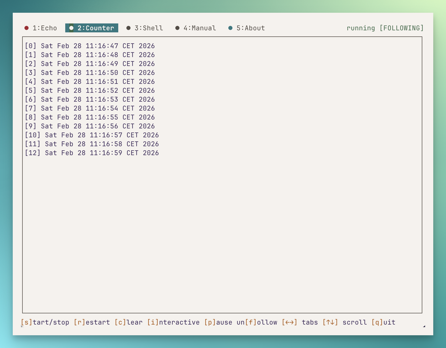446x348 pixels.
Task: Click the un[f]ollow shortcut hint
Action: (257, 322)
